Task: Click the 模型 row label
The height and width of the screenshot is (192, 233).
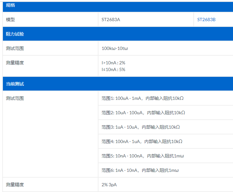Action: point(11,20)
